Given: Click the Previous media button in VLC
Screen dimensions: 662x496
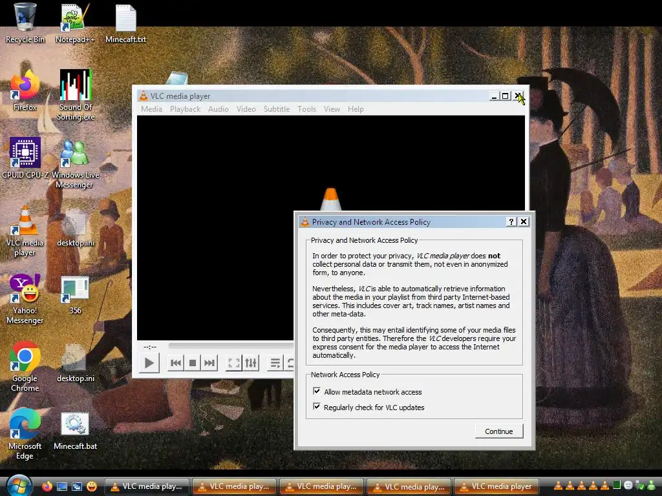Looking at the screenshot, I should pos(176,363).
